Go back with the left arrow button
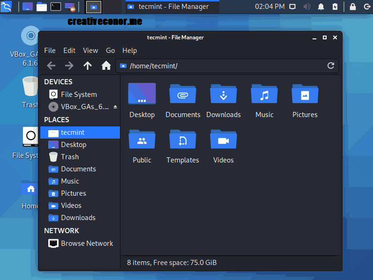Viewport: 373px width, 280px height. (x=51, y=66)
